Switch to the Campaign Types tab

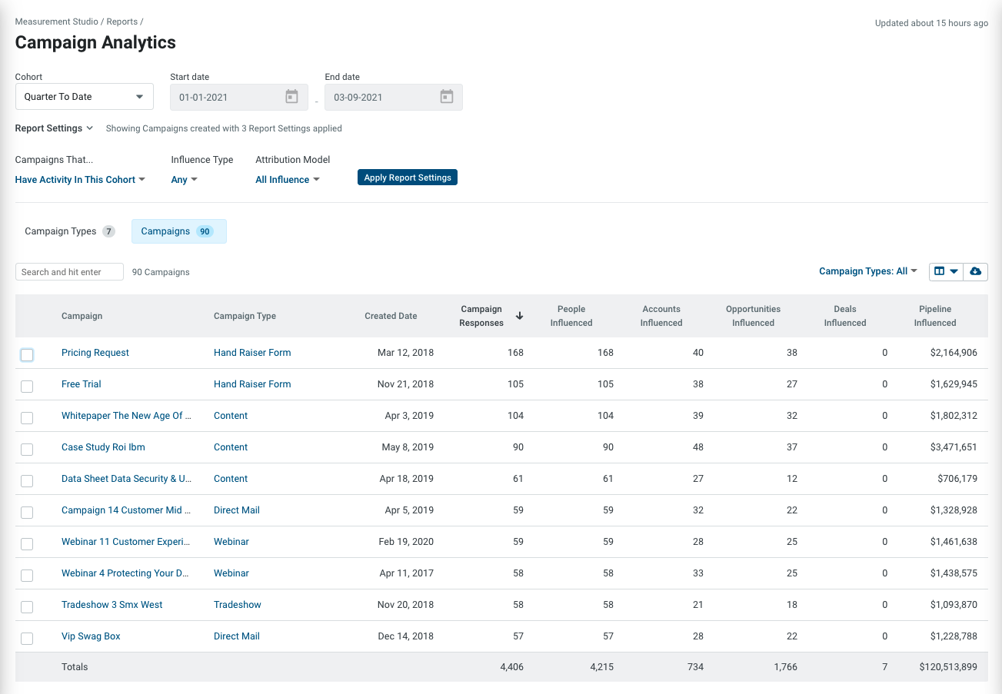point(69,231)
